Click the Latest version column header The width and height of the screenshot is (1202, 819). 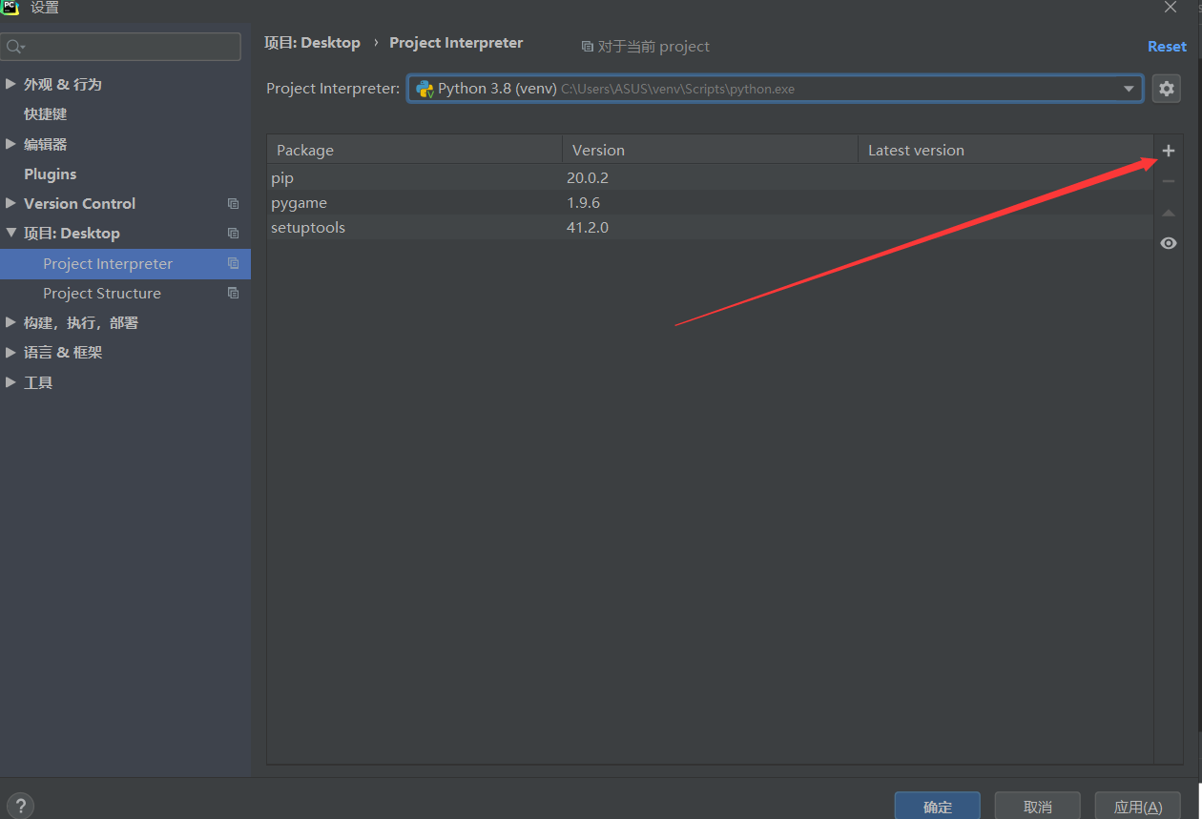(x=1005, y=150)
